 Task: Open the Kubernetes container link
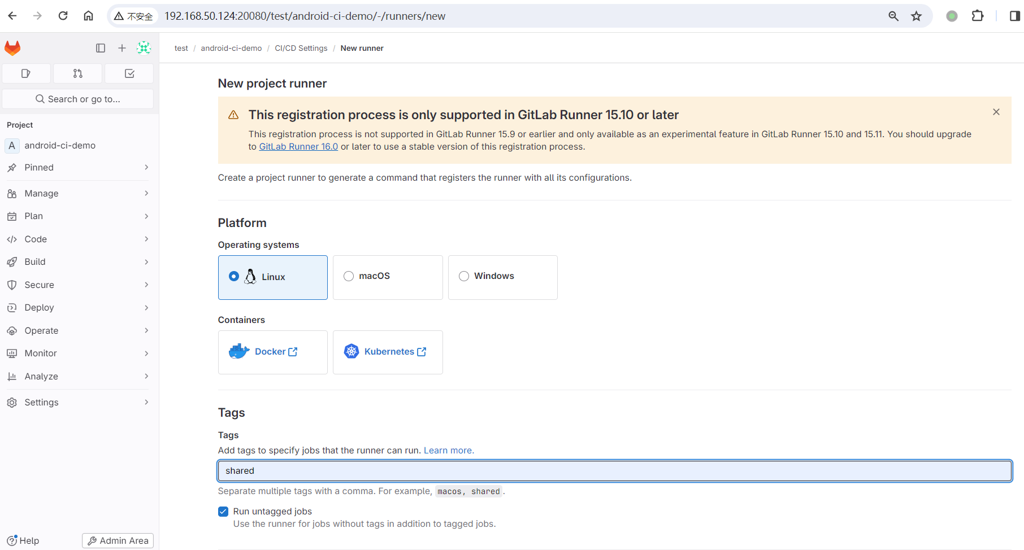pyautogui.click(x=387, y=351)
